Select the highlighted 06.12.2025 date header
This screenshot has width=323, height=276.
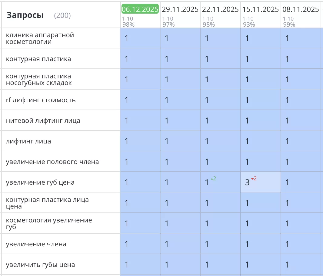tap(140, 9)
